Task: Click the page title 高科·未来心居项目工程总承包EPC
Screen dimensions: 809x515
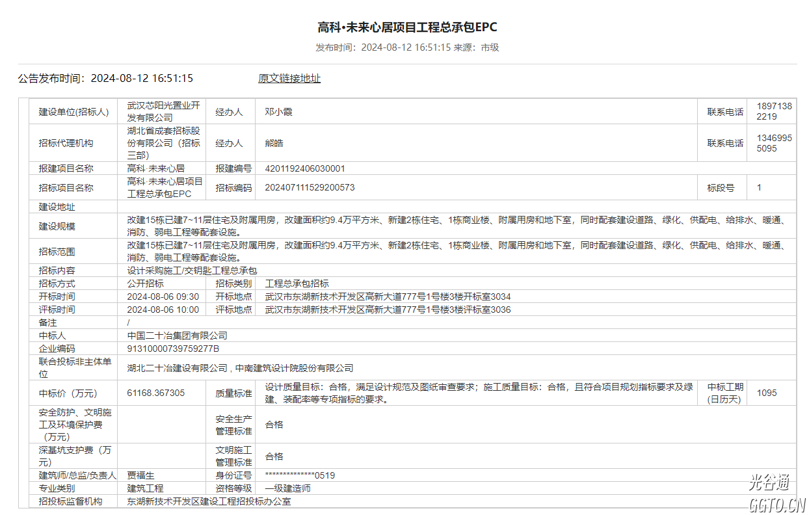Action: 407,27
